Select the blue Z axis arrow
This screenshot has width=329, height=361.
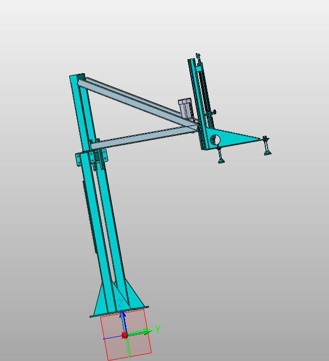123,322
